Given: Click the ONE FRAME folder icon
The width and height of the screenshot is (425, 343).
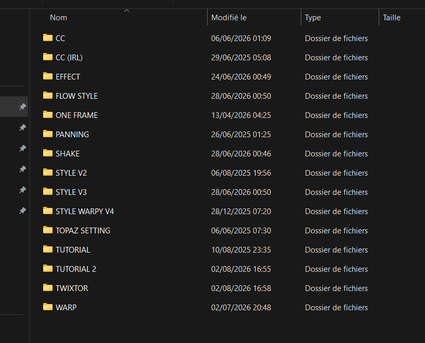Looking at the screenshot, I should pyautogui.click(x=48, y=114).
